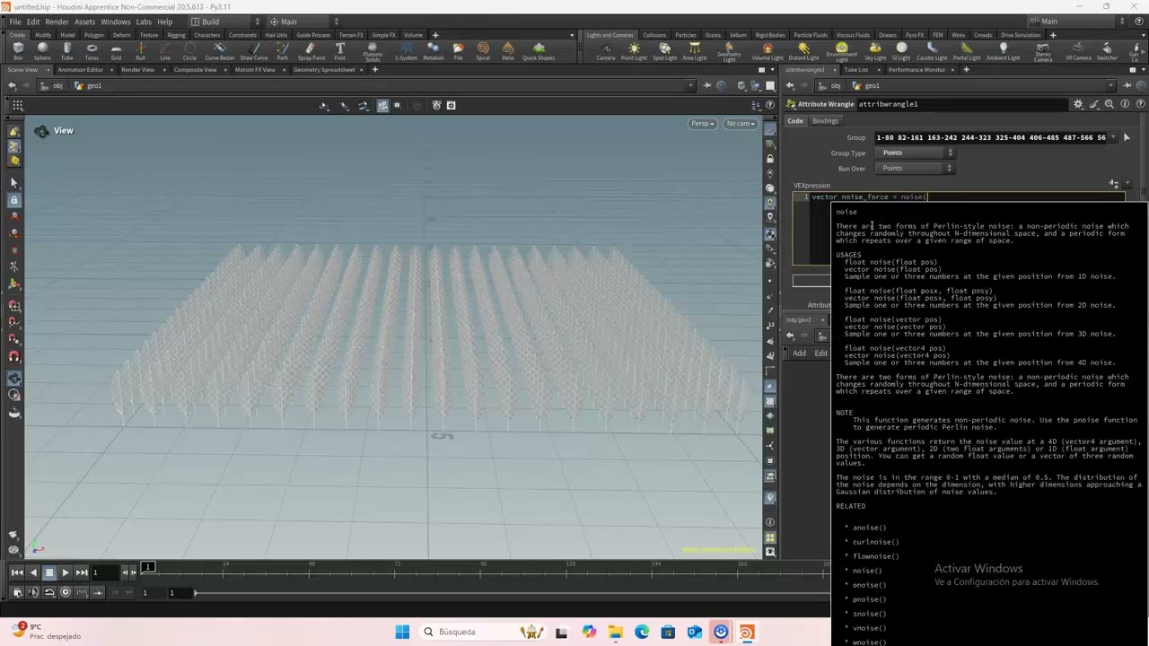Switch to the Geometry Spreadsheet tab
This screenshot has height=646, width=1149.
(x=323, y=69)
